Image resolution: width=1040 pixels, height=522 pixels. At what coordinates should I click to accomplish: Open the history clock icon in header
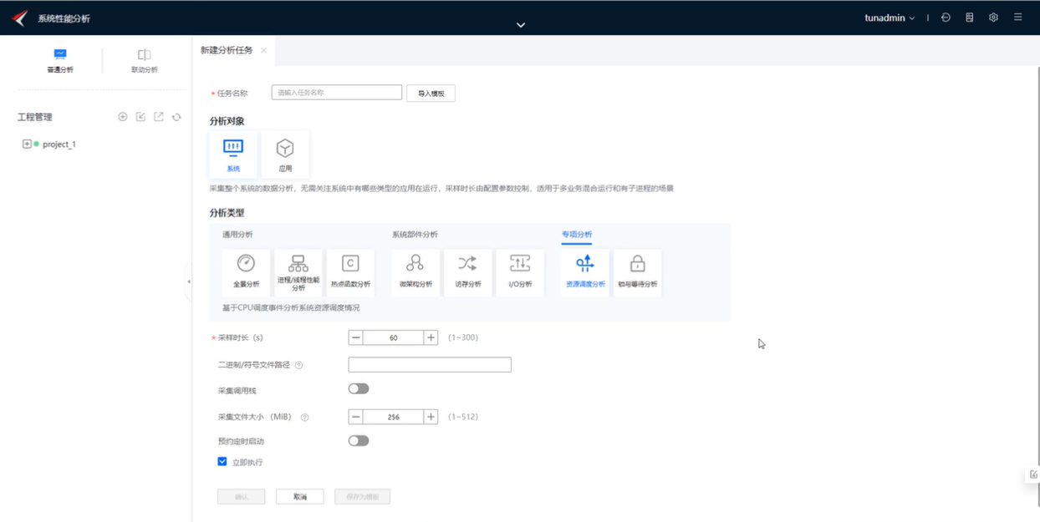tap(946, 18)
